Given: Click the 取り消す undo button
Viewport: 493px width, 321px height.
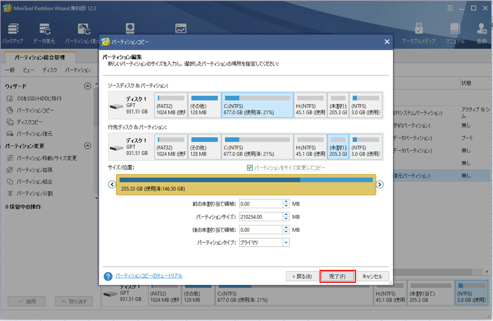Looking at the screenshot, I should (x=74, y=302).
